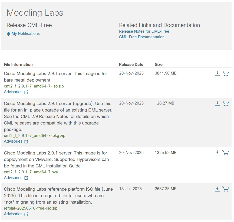View Advisories for the refplat ISO
The height and width of the screenshot is (222, 234).
coord(13,214)
